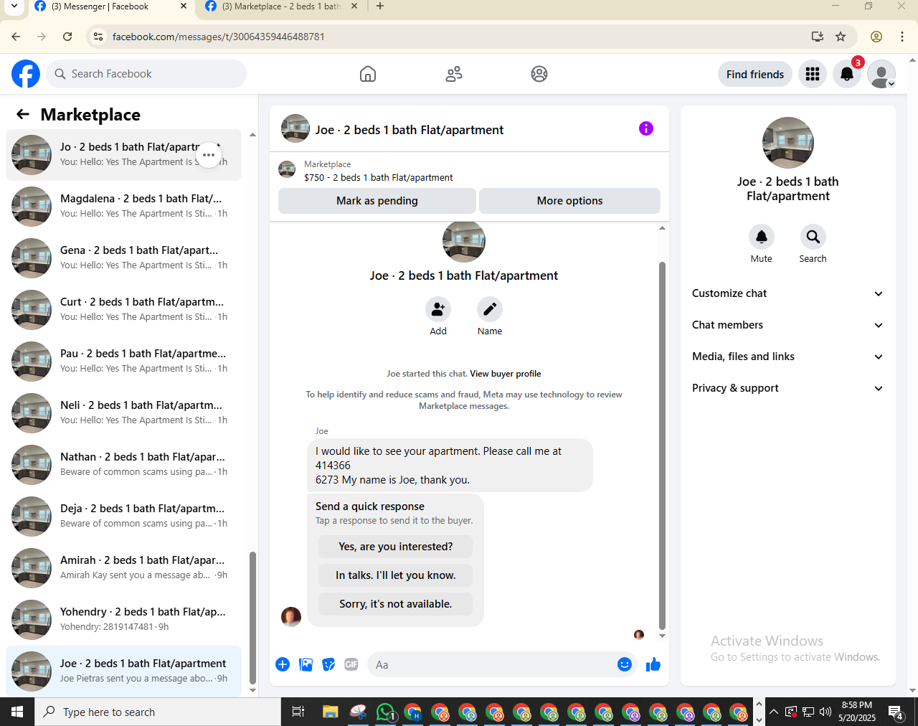The height and width of the screenshot is (726, 918).
Task: Open the three-dots options on Jo conversation
Action: point(209,155)
